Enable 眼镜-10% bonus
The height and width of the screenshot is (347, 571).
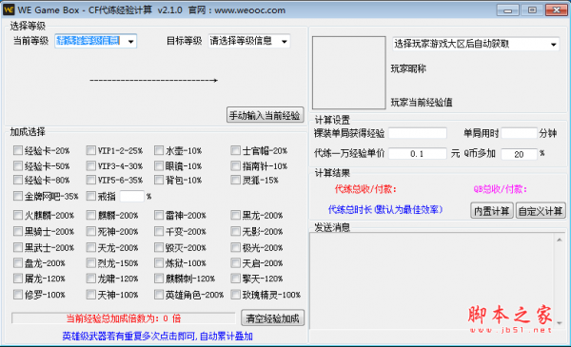point(159,165)
